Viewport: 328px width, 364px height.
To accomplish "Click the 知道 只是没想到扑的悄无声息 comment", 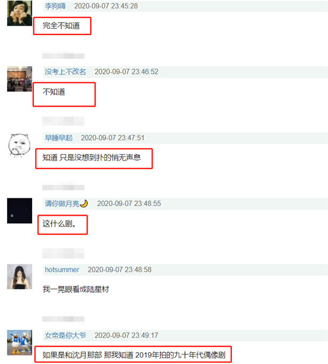I will pyautogui.click(x=92, y=157).
